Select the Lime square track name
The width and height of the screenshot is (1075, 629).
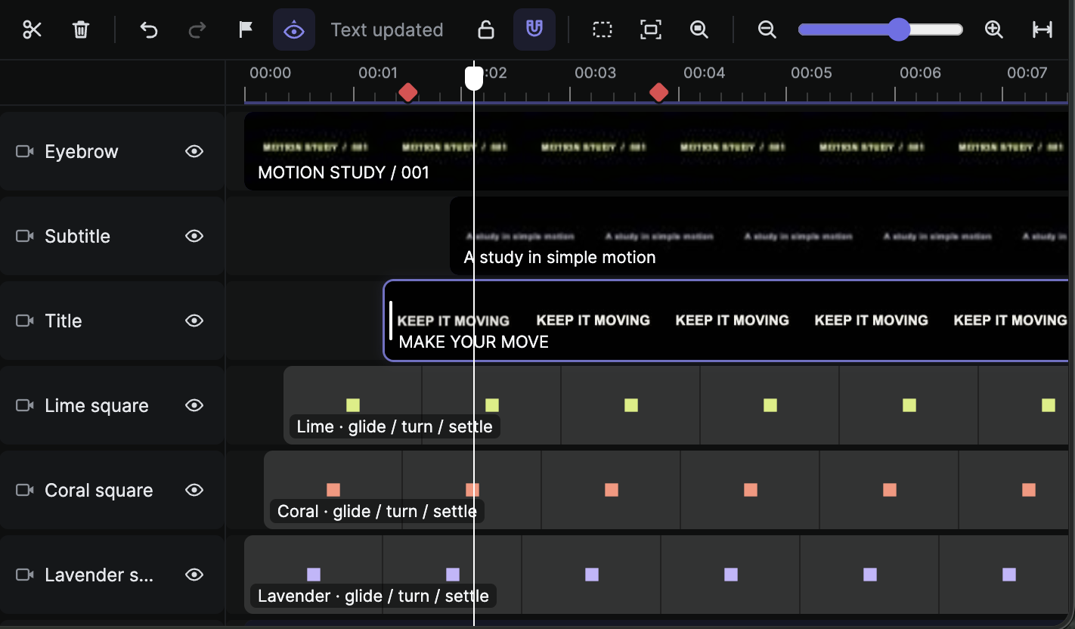pyautogui.click(x=97, y=405)
